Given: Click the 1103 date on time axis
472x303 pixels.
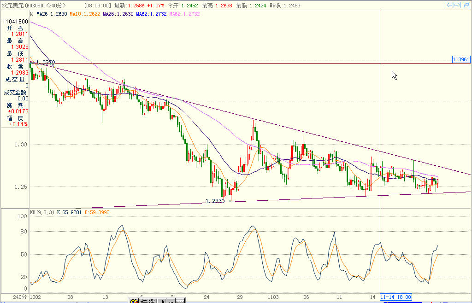Looking at the screenshot, I should [273, 297].
